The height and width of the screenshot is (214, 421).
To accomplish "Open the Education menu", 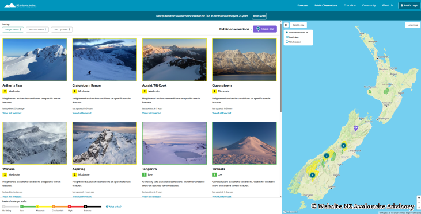I will click(350, 5).
